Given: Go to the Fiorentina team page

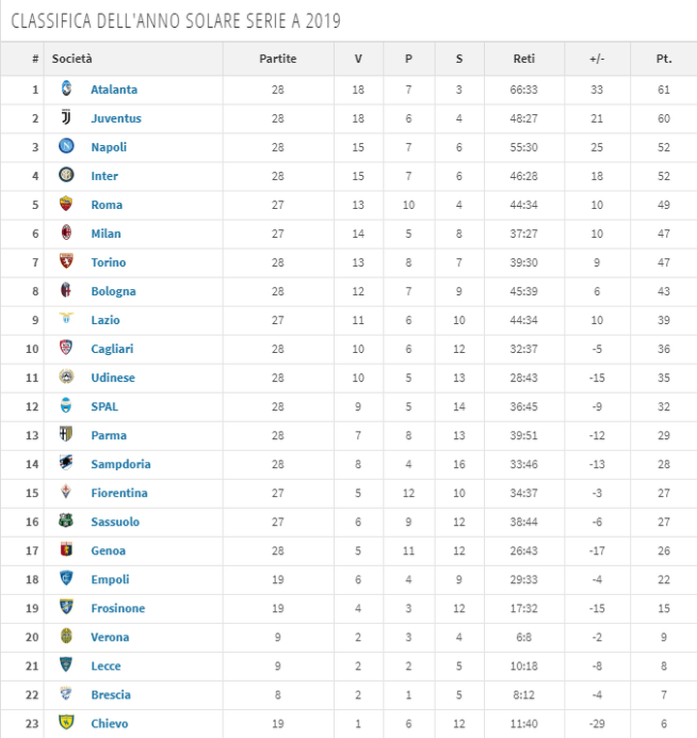Looking at the screenshot, I should pos(119,493).
